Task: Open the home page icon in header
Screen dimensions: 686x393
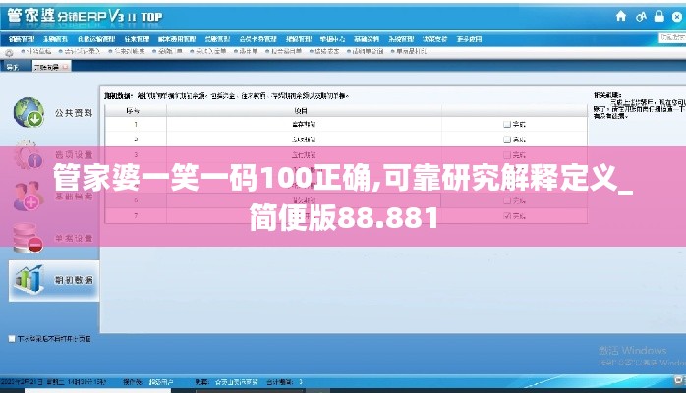Action: 621,17
